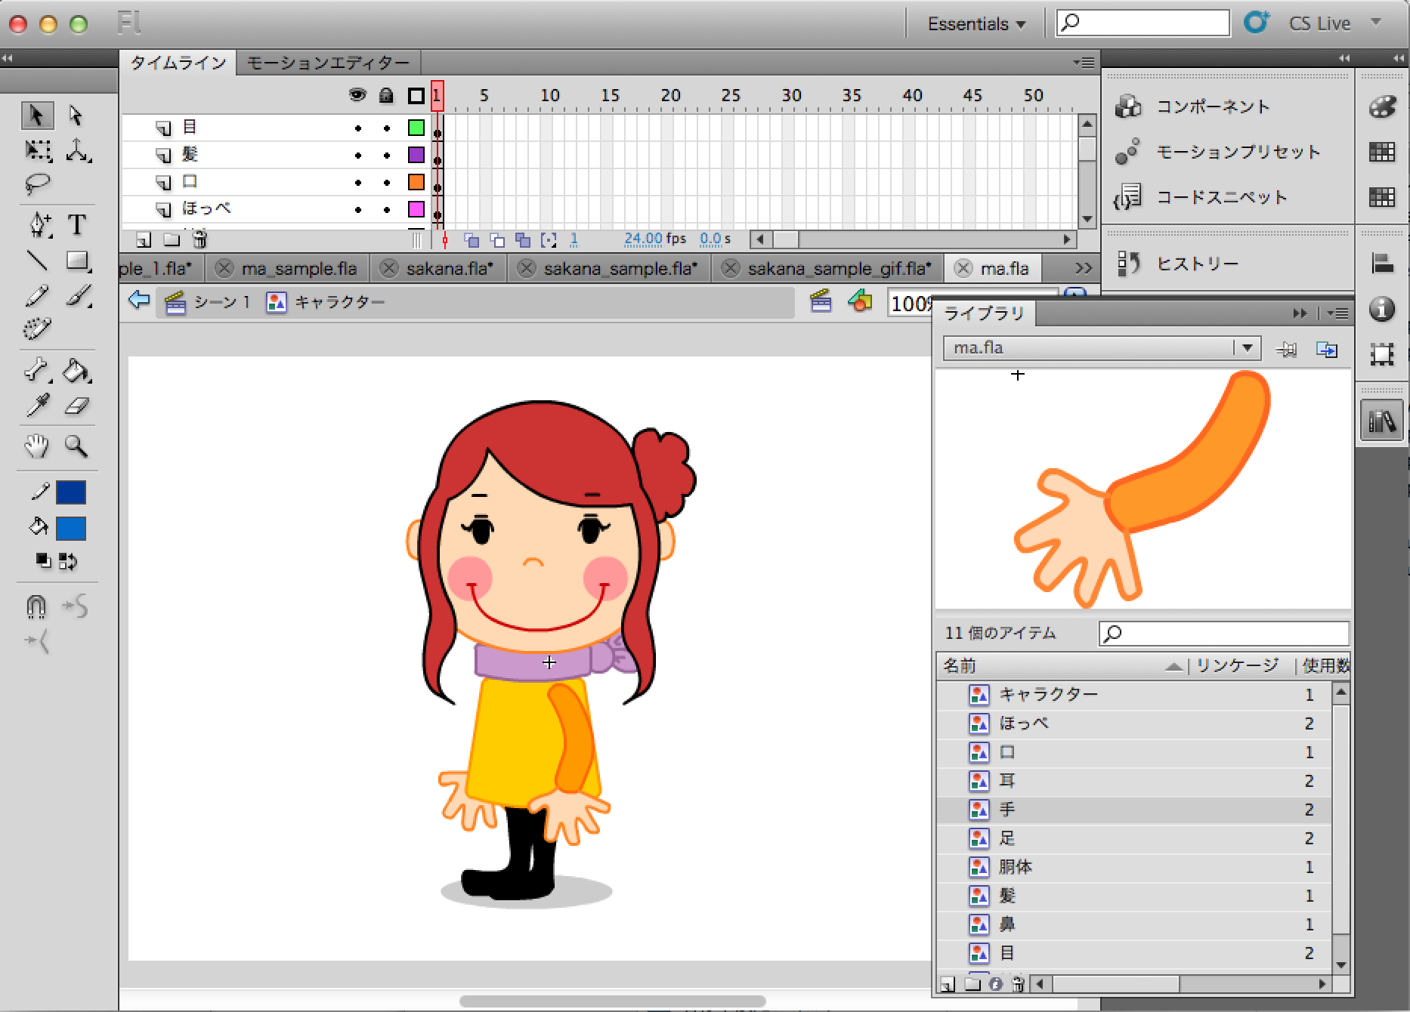The image size is (1410, 1012).
Task: Toggle visibility dot for 目 layer
Action: point(358,128)
